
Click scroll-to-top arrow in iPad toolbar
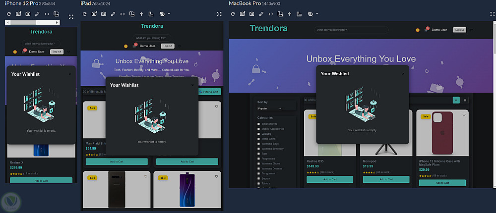[141, 14]
